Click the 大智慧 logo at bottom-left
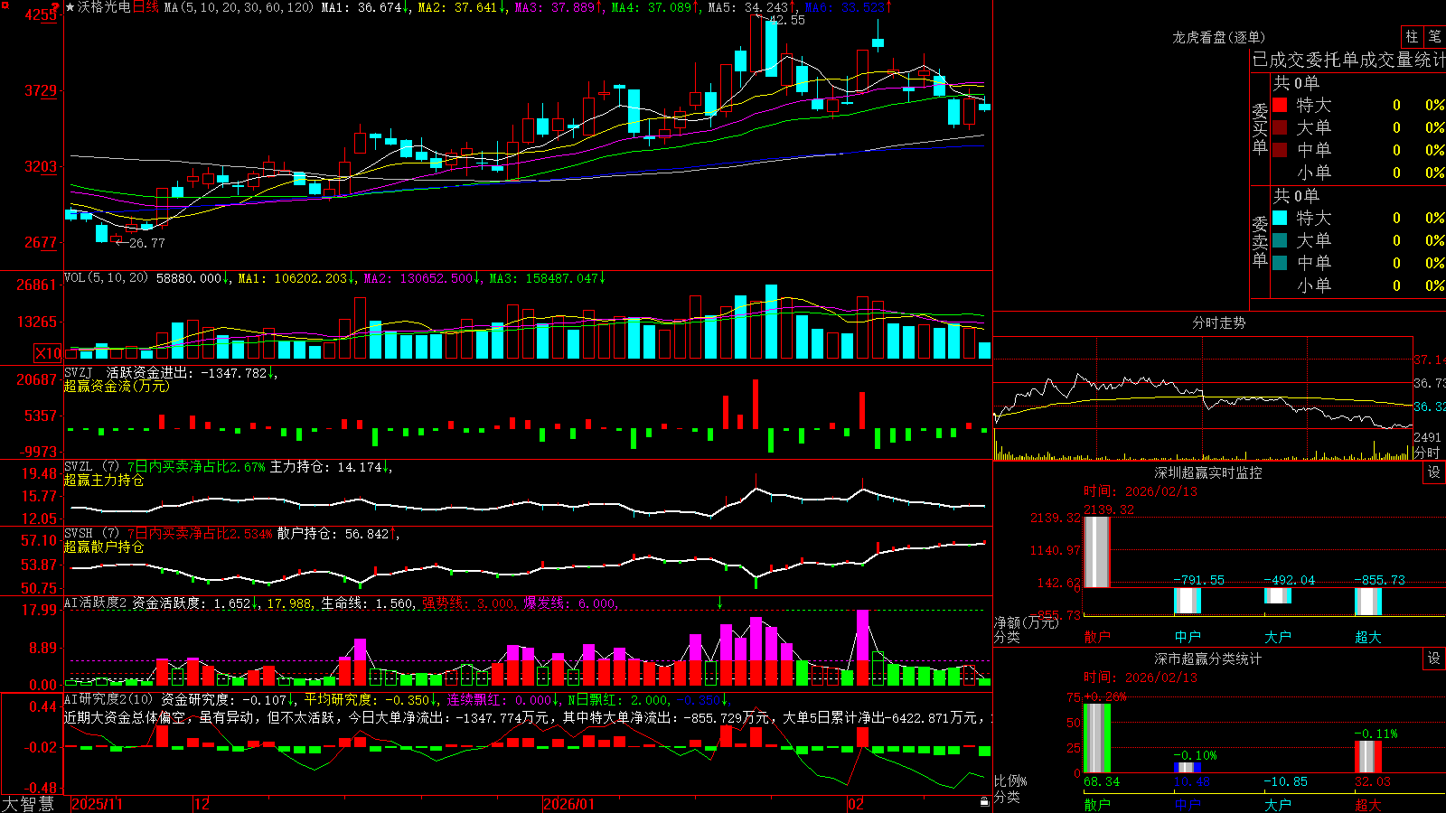This screenshot has height=813, width=1446. point(28,804)
